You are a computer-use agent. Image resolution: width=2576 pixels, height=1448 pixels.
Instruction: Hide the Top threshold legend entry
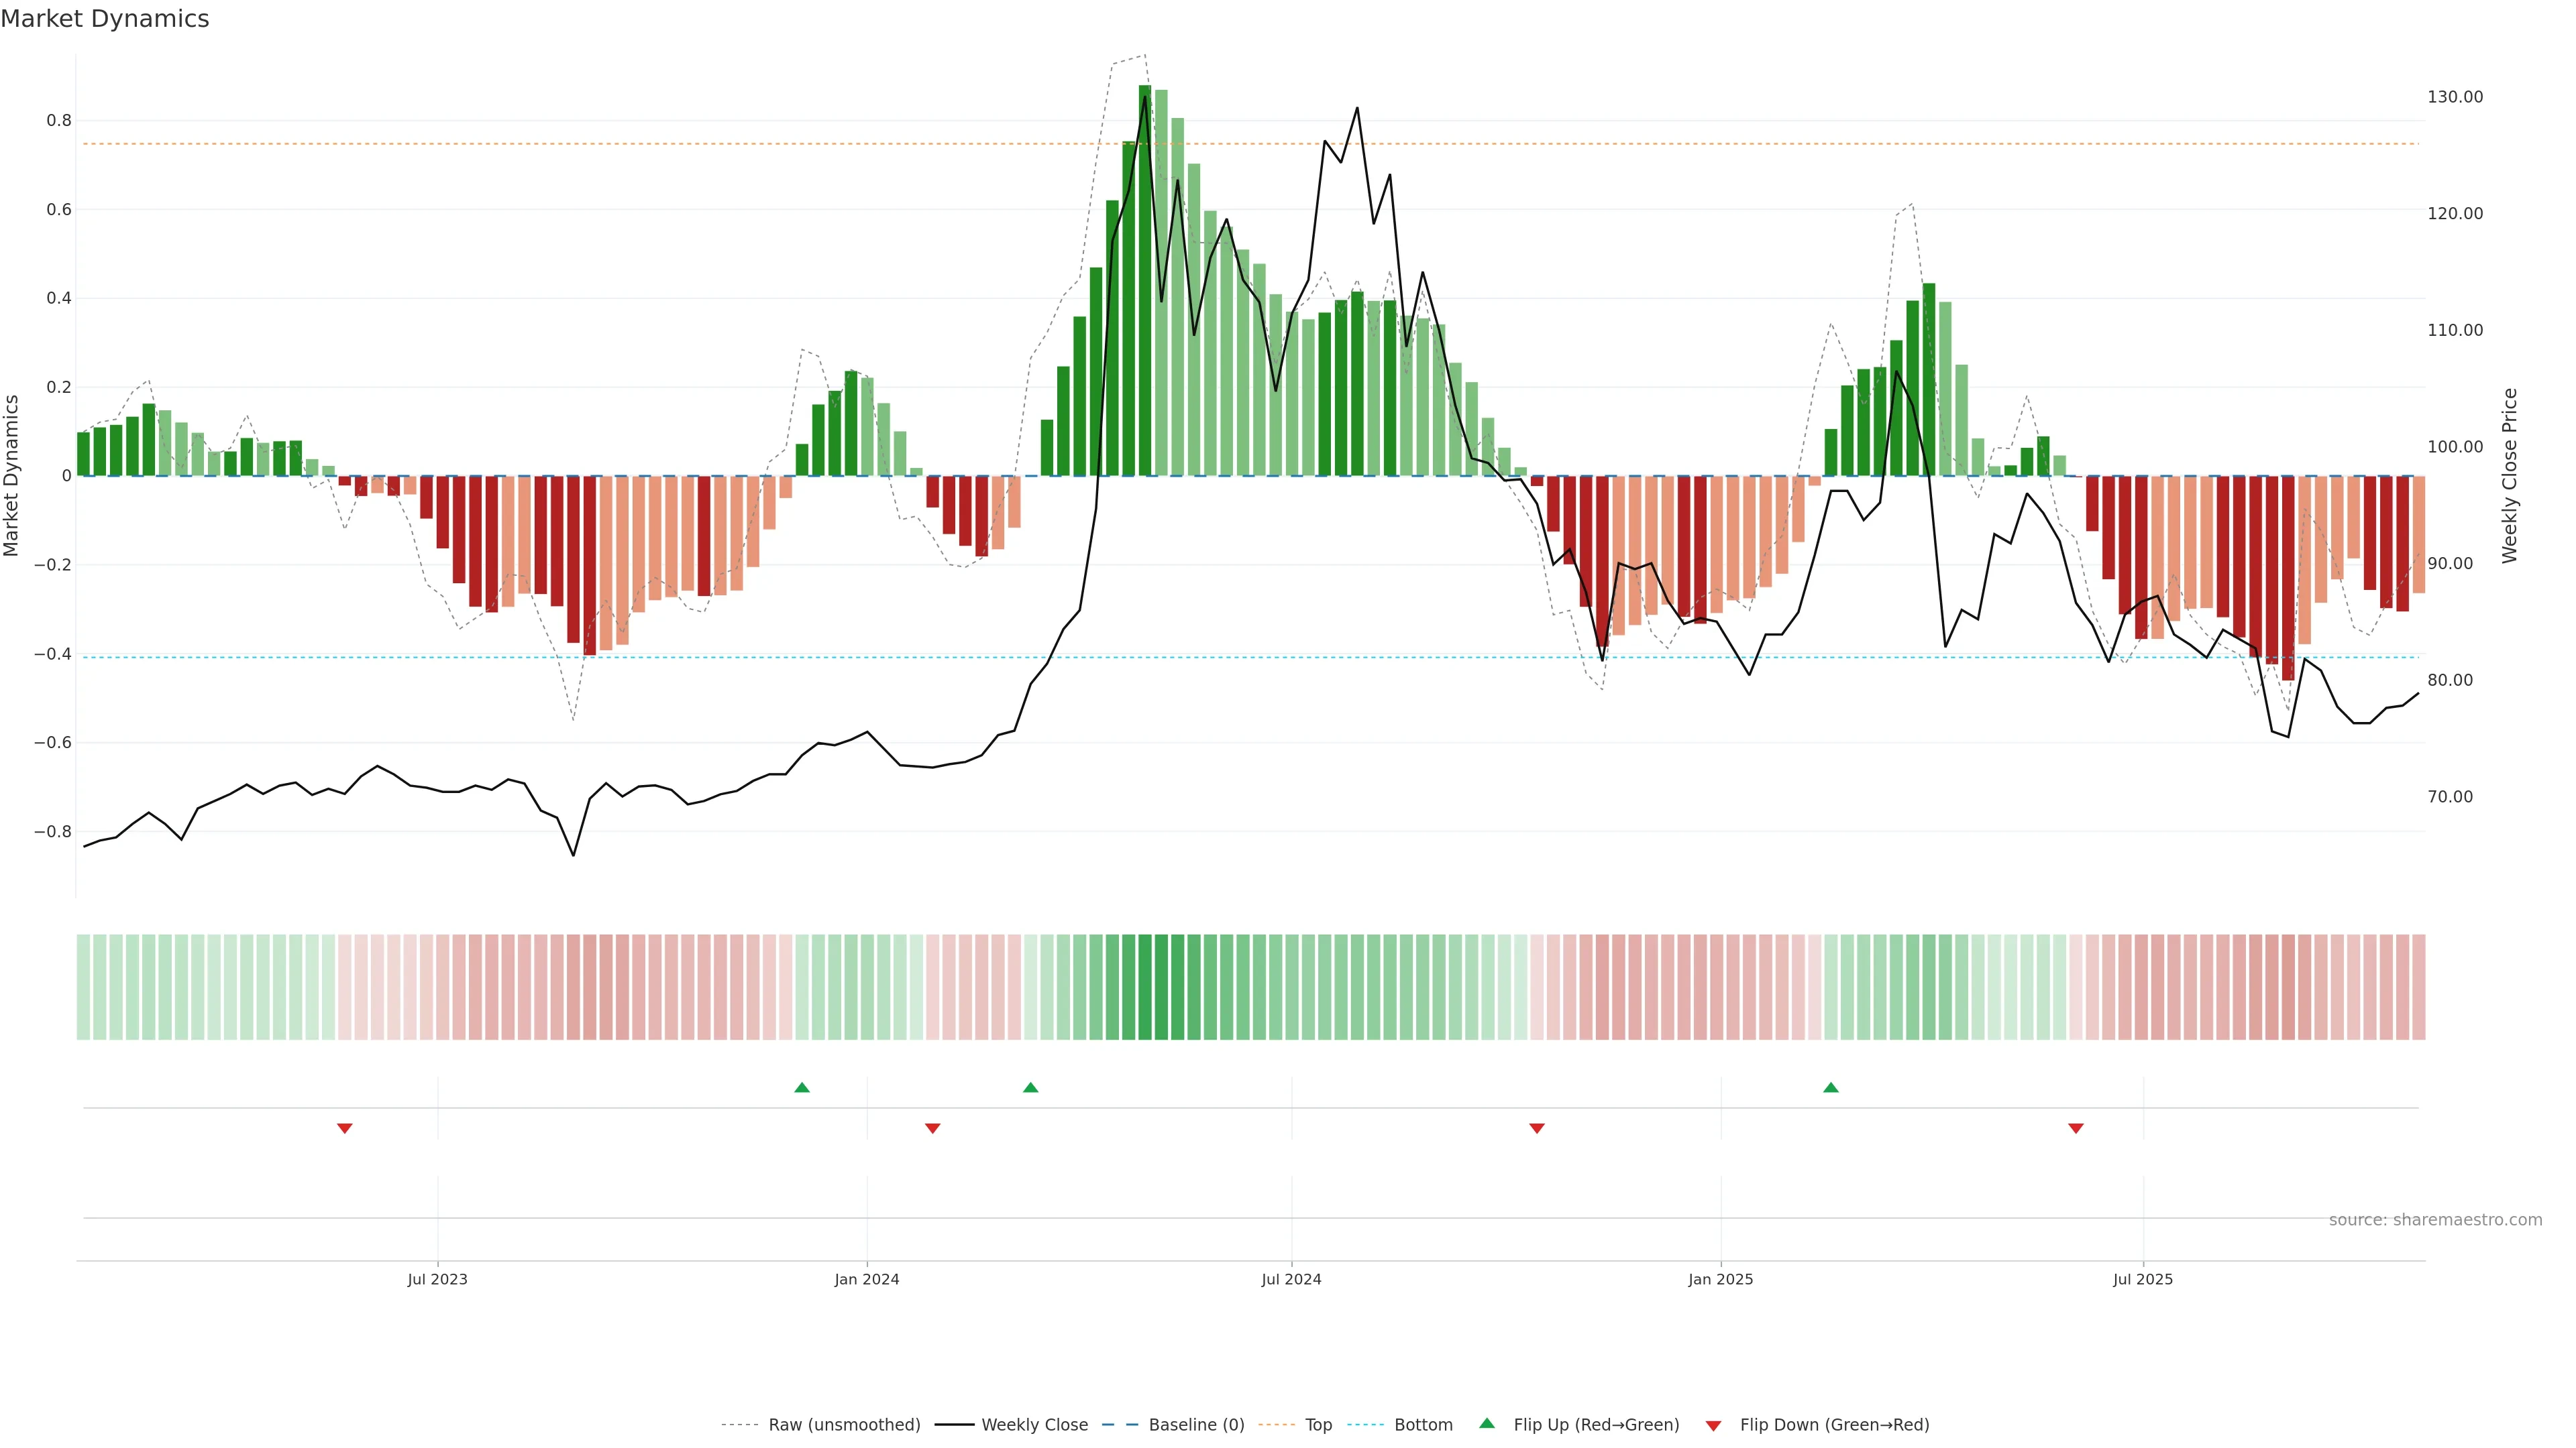1318,1425
